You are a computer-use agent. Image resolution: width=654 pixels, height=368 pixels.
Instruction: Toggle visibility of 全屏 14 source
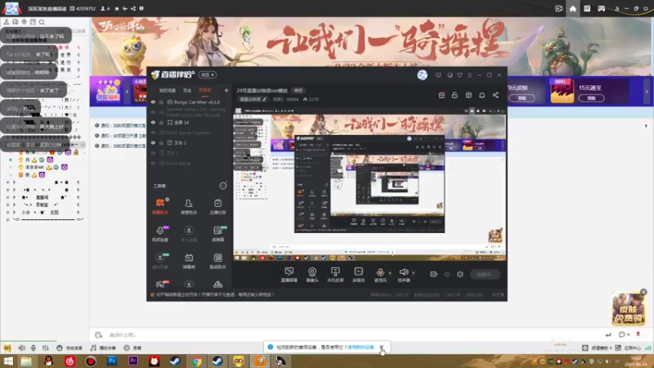153,123
